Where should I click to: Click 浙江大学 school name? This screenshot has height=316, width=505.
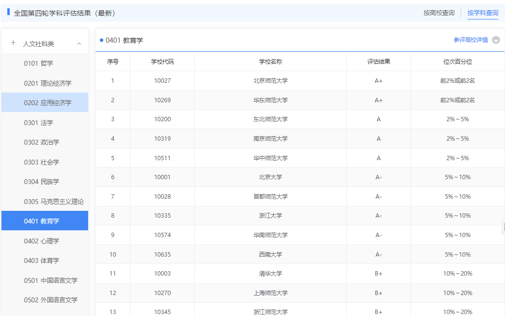click(x=271, y=216)
